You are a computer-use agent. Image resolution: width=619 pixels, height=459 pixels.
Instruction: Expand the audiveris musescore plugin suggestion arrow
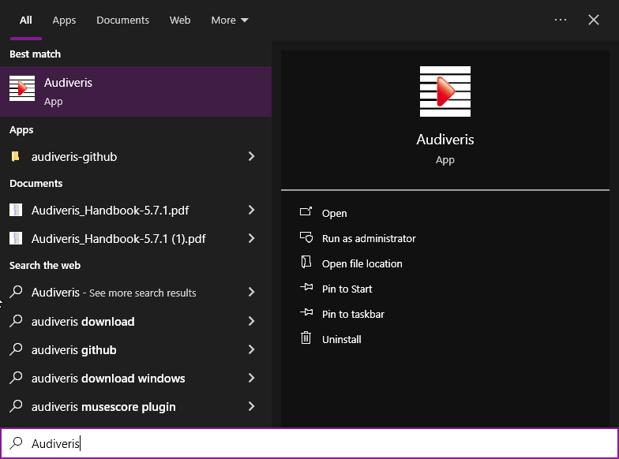pos(252,407)
